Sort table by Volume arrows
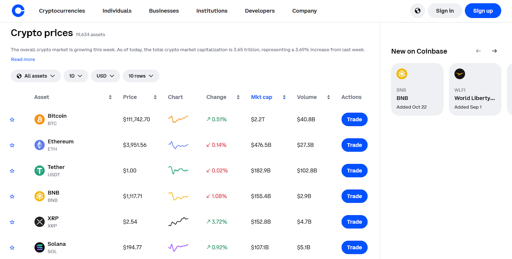This screenshot has height=259, width=512. click(x=328, y=97)
